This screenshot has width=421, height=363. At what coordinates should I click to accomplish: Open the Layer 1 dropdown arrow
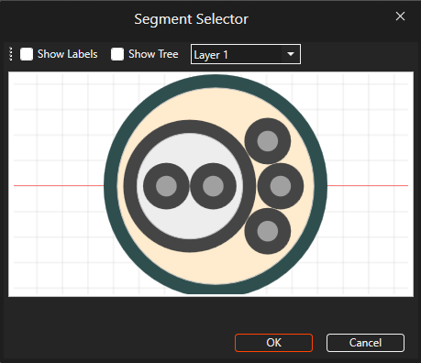[291, 54]
